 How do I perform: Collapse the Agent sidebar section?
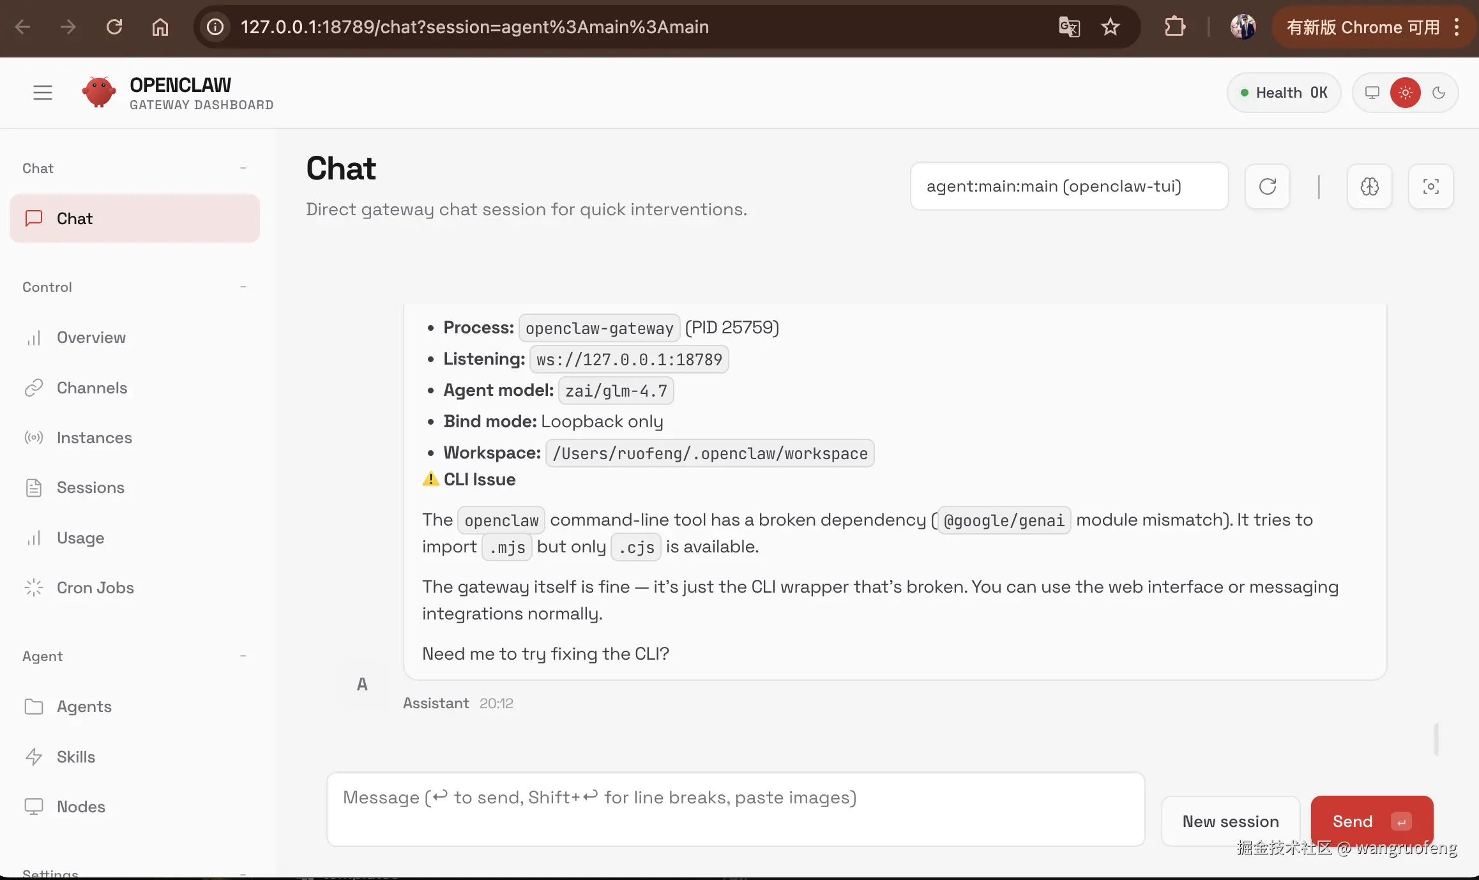tap(243, 656)
